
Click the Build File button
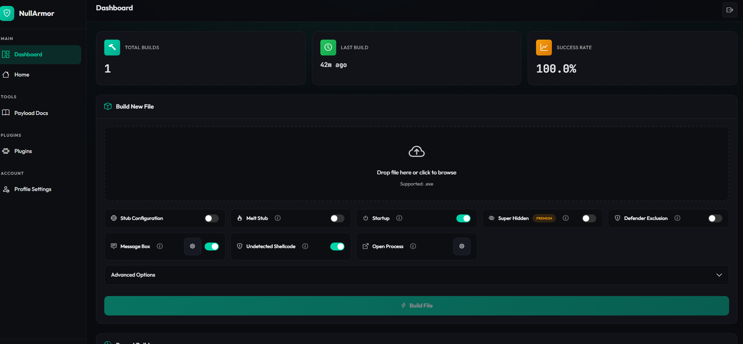(417, 306)
